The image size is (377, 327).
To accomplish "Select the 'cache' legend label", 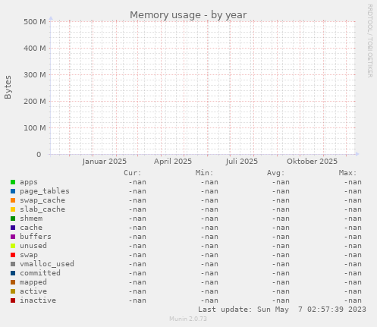I will (31, 228).
